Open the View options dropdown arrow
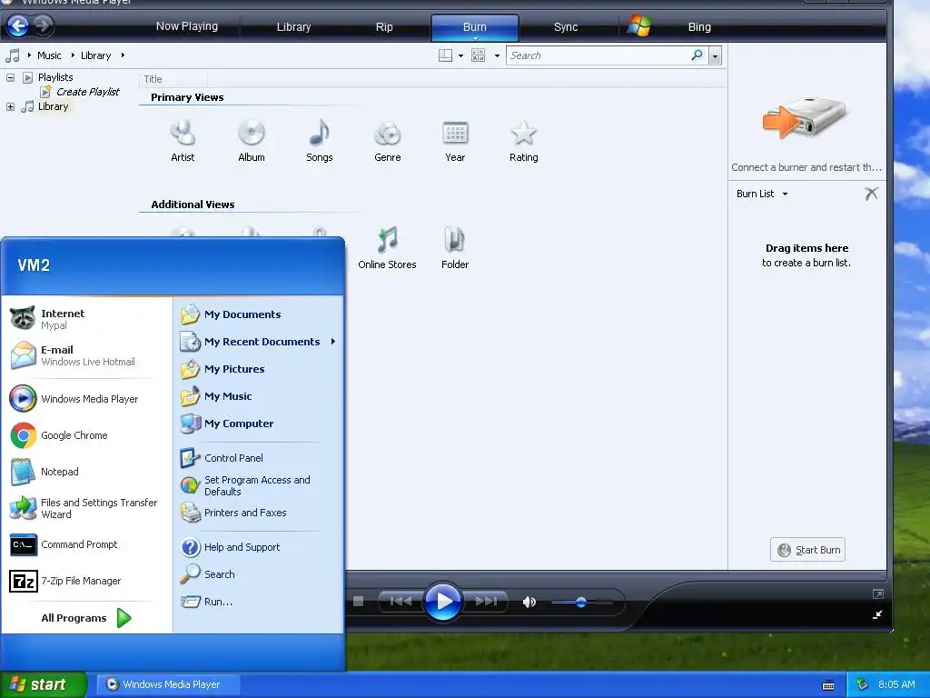930x698 pixels. pos(497,55)
